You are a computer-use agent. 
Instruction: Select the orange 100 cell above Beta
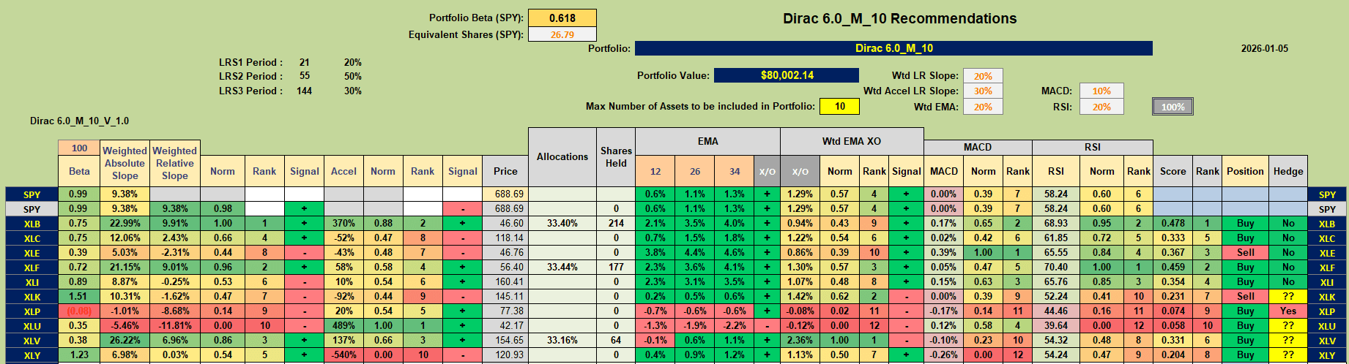click(79, 148)
